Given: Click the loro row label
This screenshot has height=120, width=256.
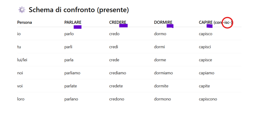Looking at the screenshot, I should (x=21, y=99).
